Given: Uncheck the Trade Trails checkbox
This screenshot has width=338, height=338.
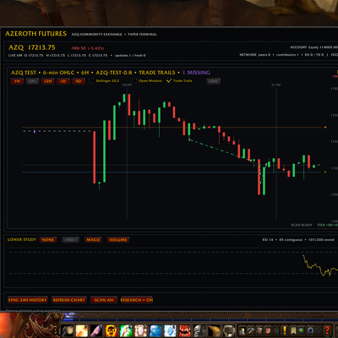Looking at the screenshot, I should [x=169, y=81].
